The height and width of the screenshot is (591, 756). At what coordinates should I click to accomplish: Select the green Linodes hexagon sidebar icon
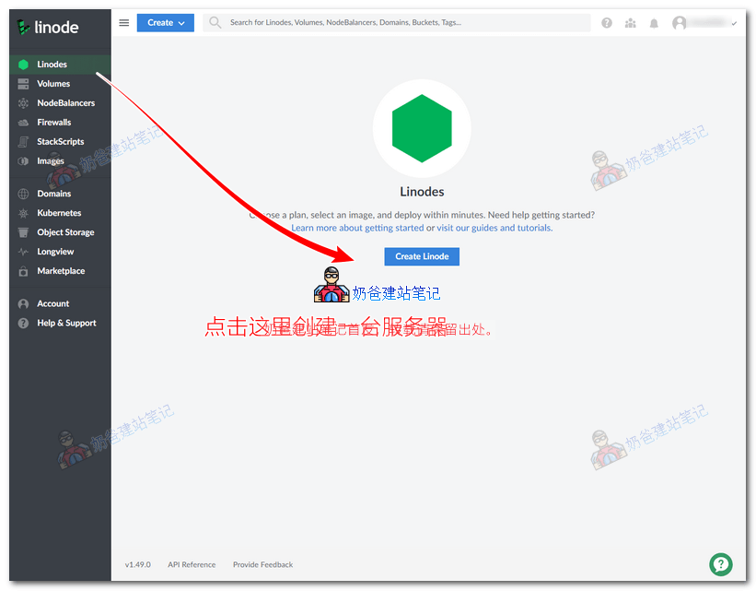click(23, 65)
